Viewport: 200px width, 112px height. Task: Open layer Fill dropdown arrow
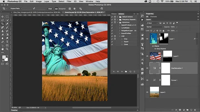pos(177,31)
